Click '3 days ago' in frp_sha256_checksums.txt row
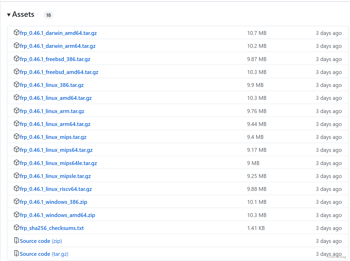 [329, 228]
